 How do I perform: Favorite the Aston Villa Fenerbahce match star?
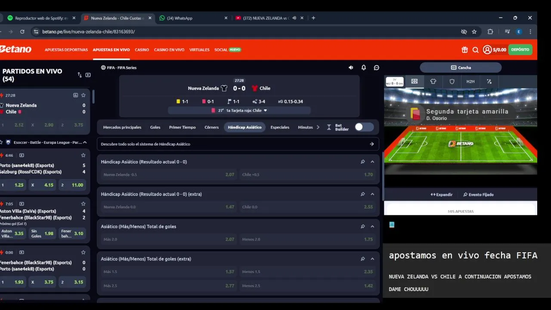point(84,204)
